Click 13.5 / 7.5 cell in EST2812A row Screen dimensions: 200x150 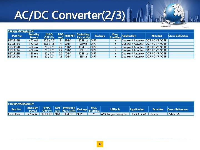pyautogui.click(x=49, y=44)
